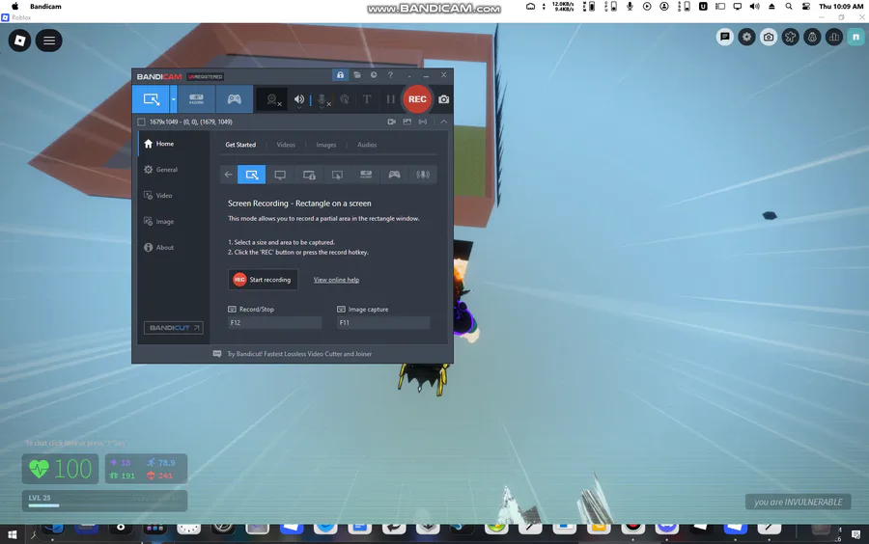Click the pause recording icon
The width and height of the screenshot is (869, 544).
click(390, 99)
